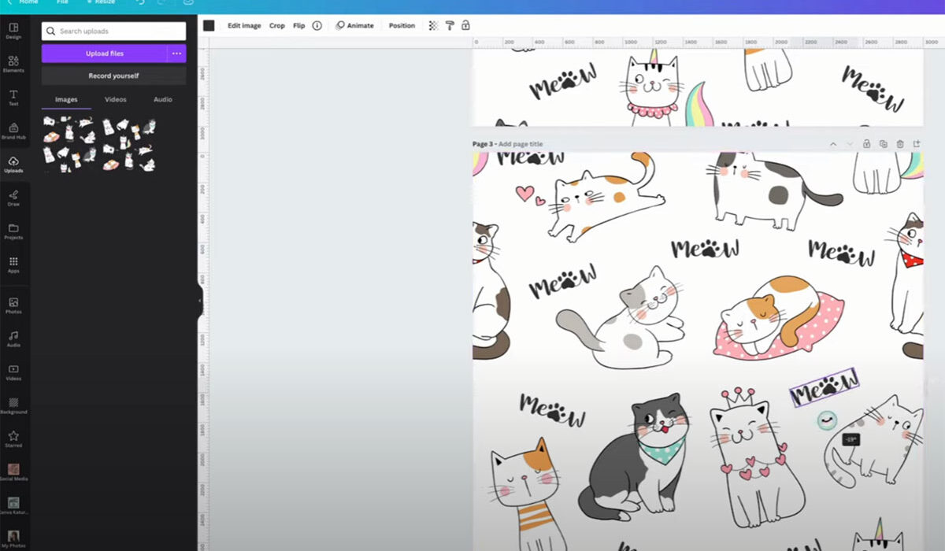Switch to the Audio uploads tab
Image resolution: width=945 pixels, height=551 pixels.
163,99
